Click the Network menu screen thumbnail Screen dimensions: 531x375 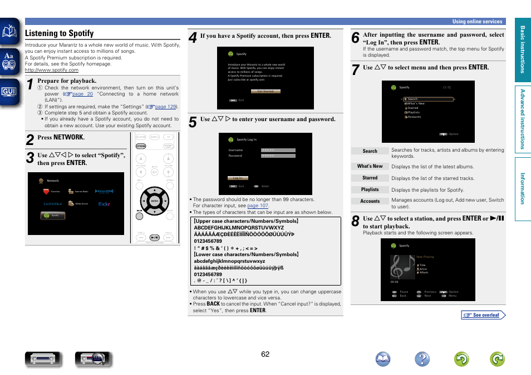pos(76,203)
